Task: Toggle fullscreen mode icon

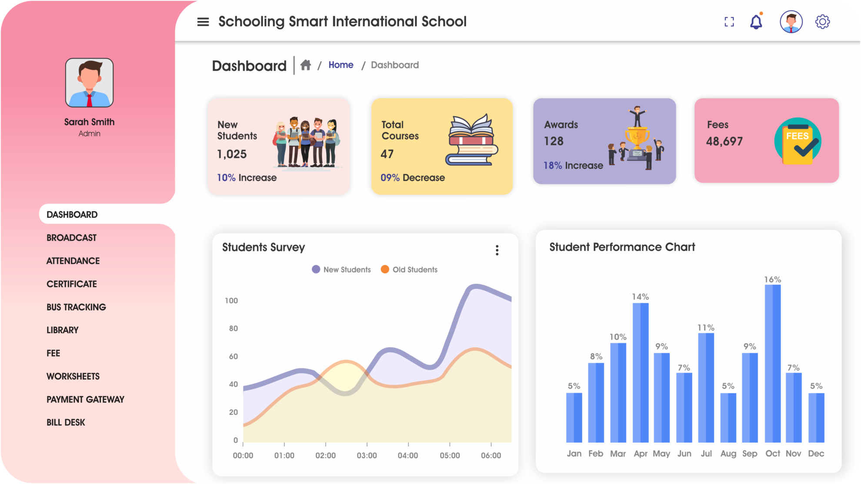Action: [x=729, y=22]
